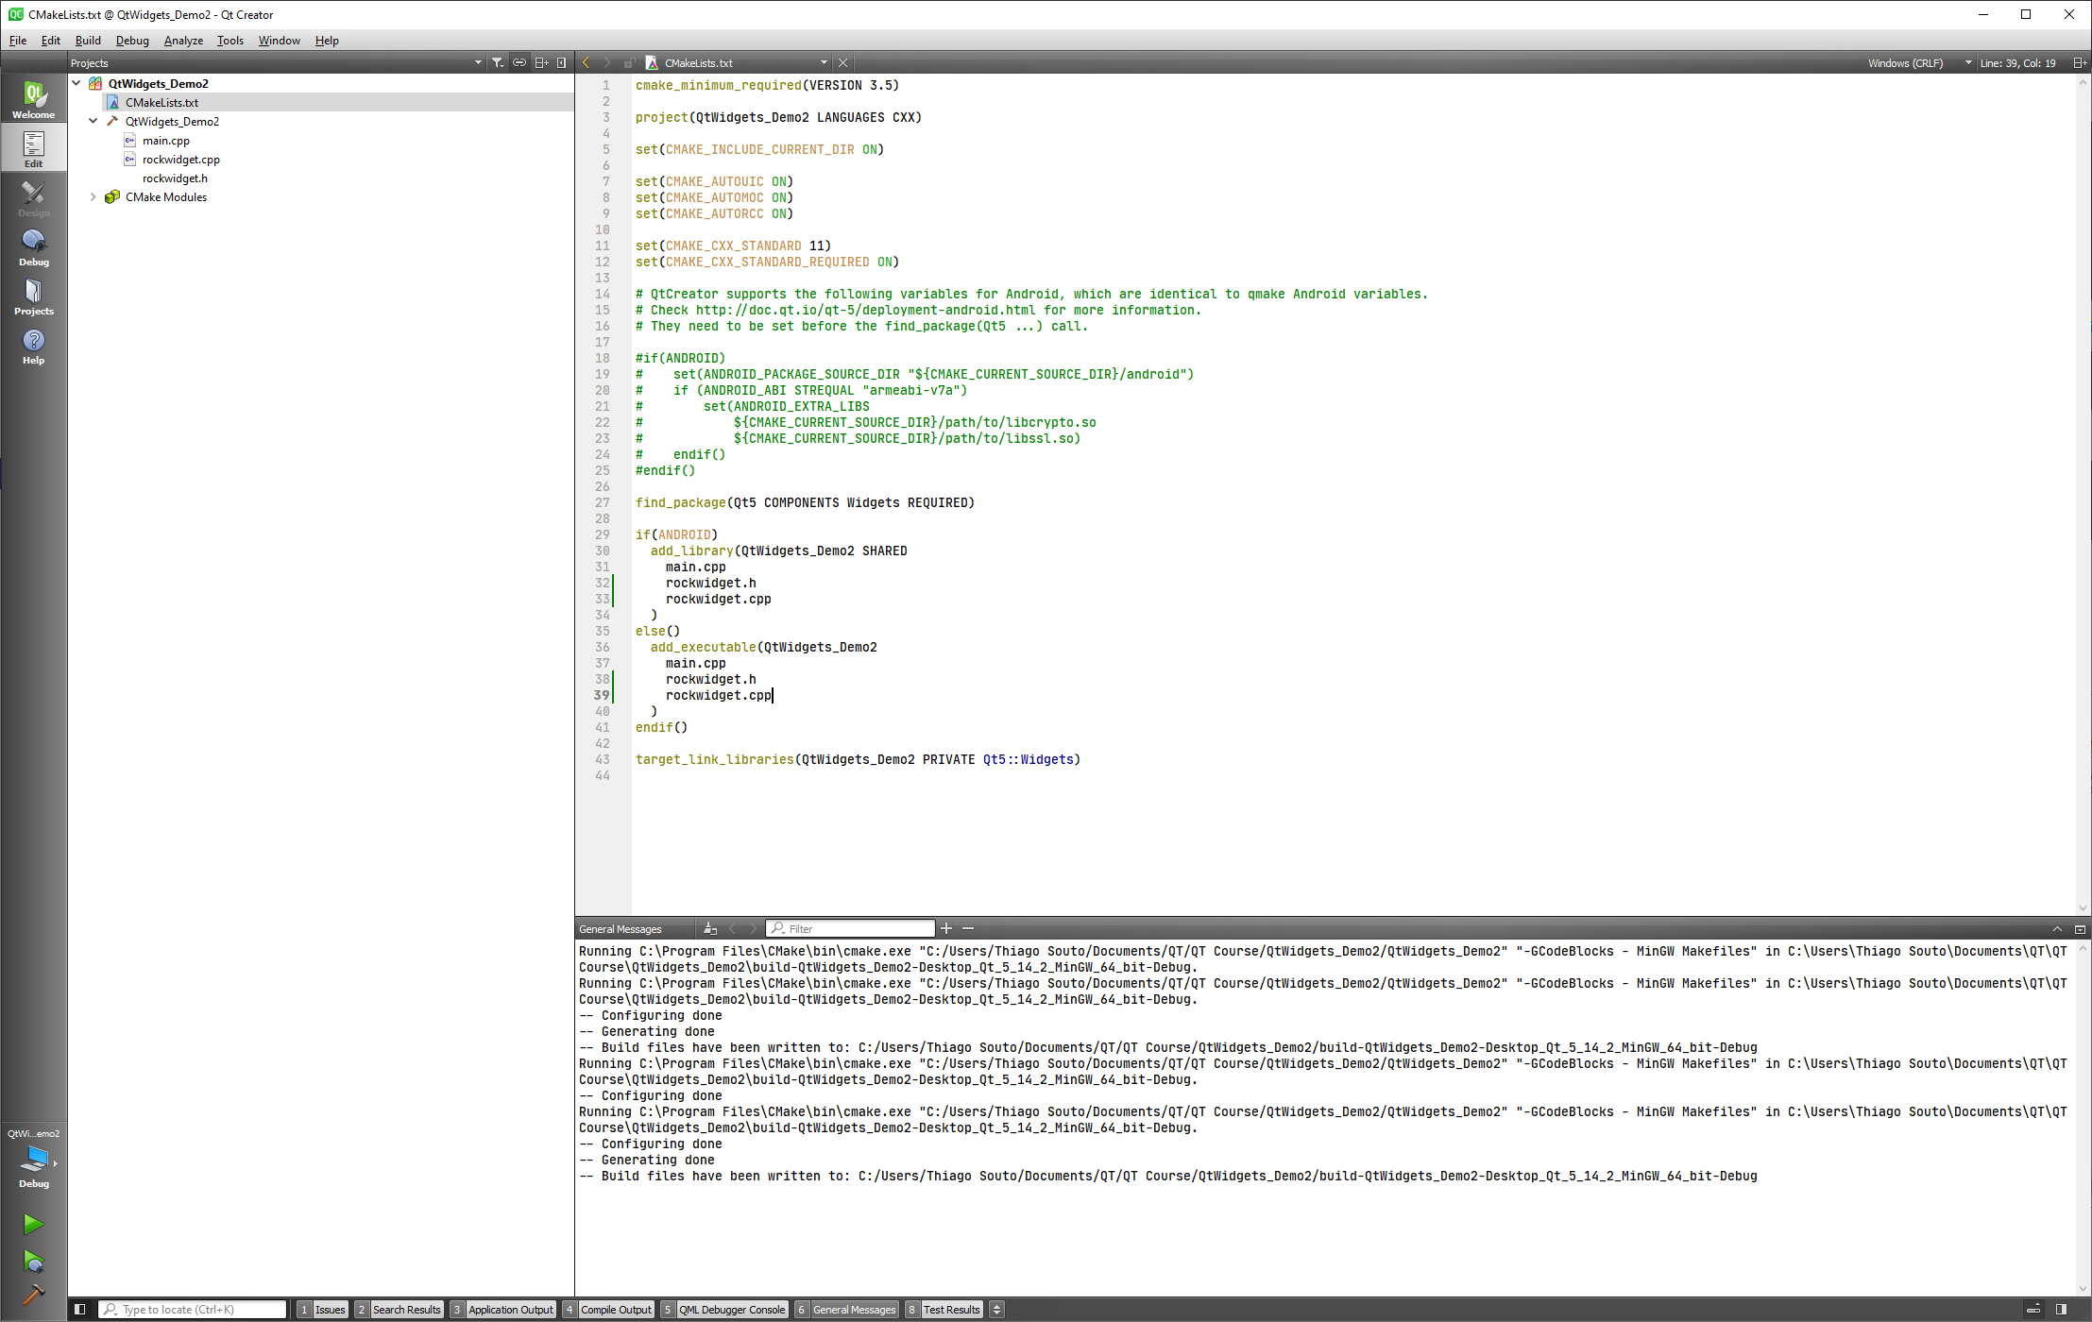Toggle progress details in status bar
This screenshot has height=1322, width=2092.
(x=2033, y=1310)
